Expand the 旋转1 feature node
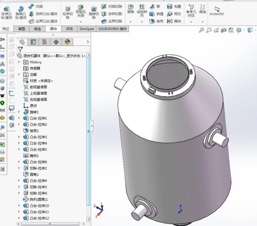 click(x=19, y=112)
